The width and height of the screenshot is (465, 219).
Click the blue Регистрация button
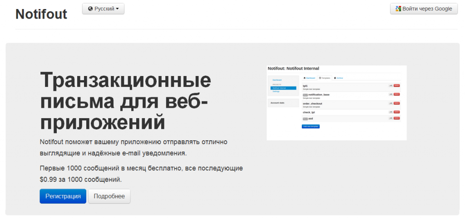[63, 196]
